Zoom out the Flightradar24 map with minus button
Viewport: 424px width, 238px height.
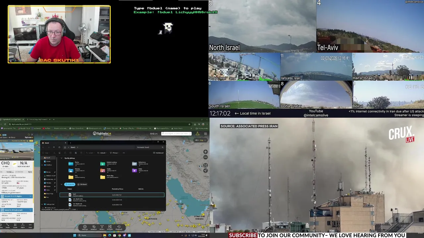click(x=205, y=157)
